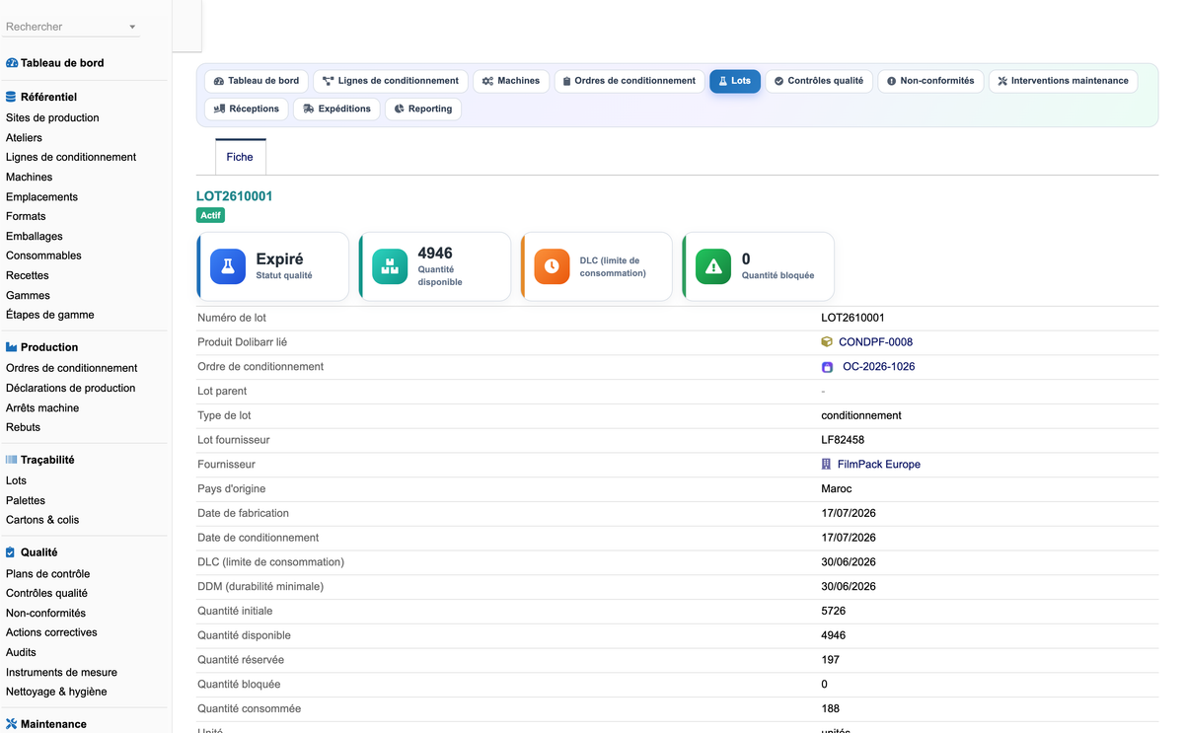
Task: Click the Qualité clipboard icon in sidebar
Action: tap(11, 552)
